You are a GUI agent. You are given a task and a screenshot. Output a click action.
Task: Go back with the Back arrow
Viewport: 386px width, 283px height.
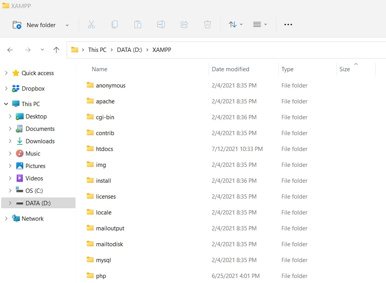[x=10, y=50]
